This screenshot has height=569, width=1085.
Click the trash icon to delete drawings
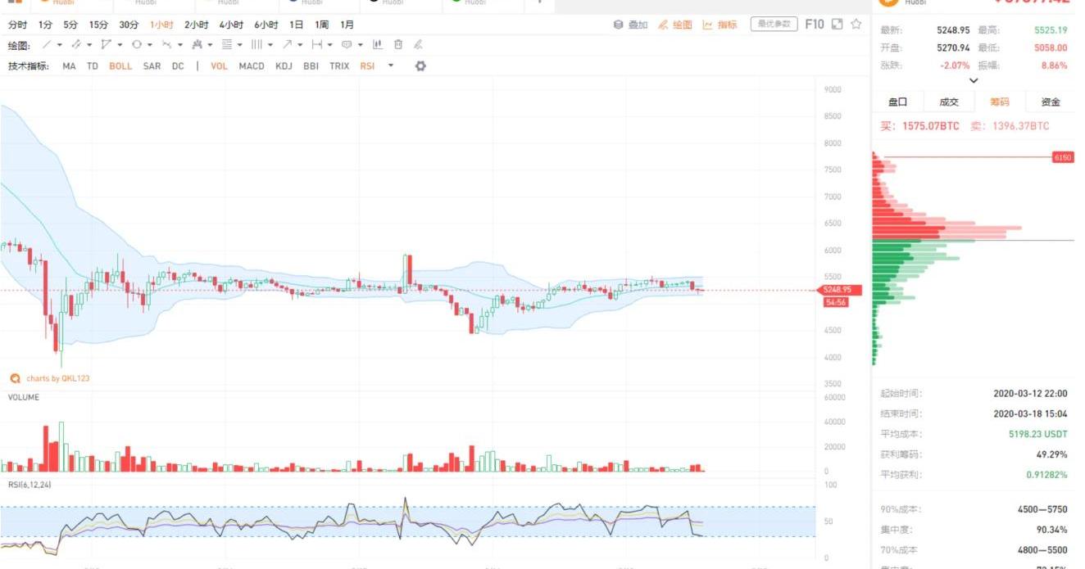point(398,45)
